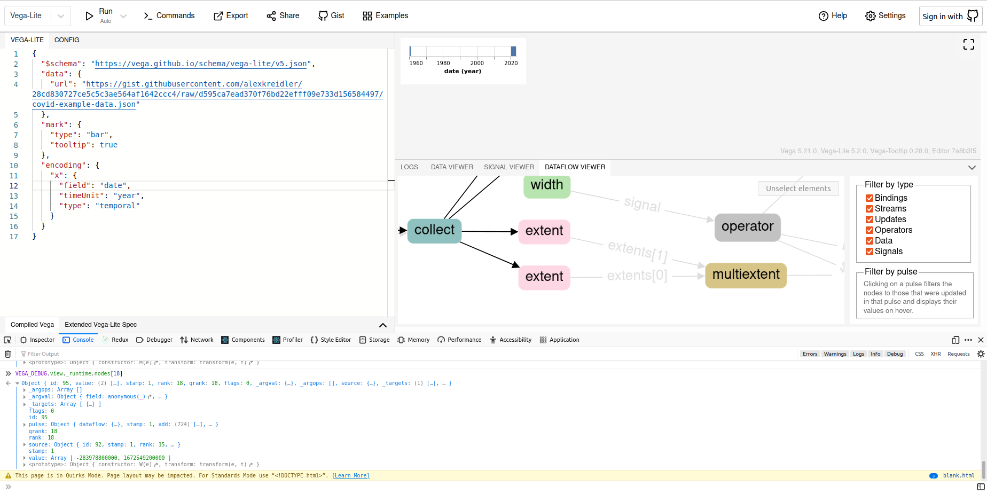Open React Components tab

tap(243, 340)
